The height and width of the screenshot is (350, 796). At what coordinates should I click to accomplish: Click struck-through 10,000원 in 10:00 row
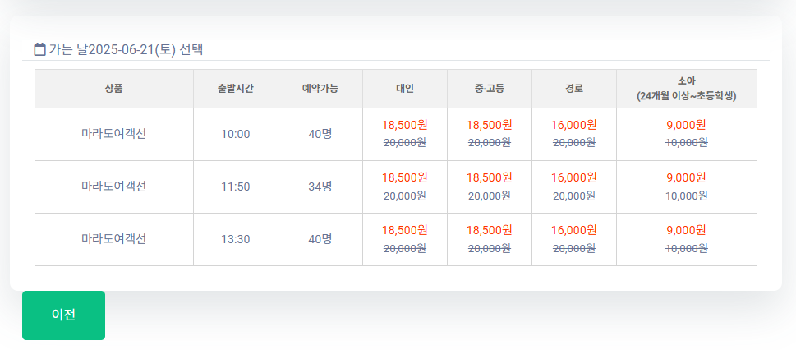click(687, 143)
